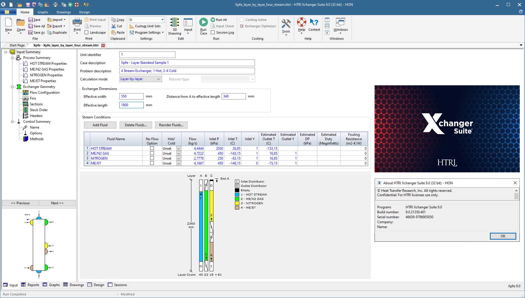Open Hot/Cold dropdown for ME/ET row
Viewport: 525px width, 298px height.
click(x=179, y=163)
